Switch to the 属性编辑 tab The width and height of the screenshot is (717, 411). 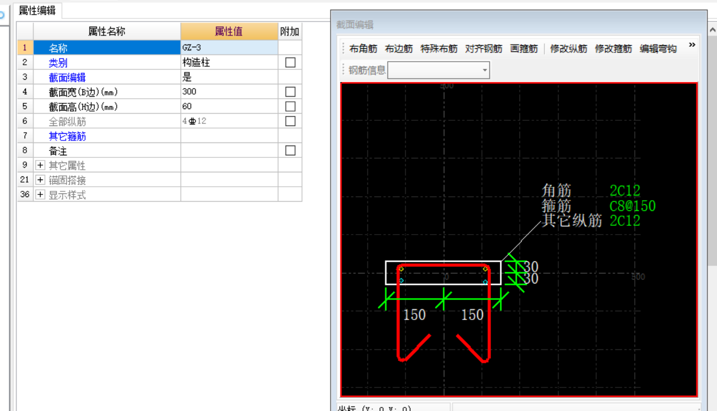(37, 10)
